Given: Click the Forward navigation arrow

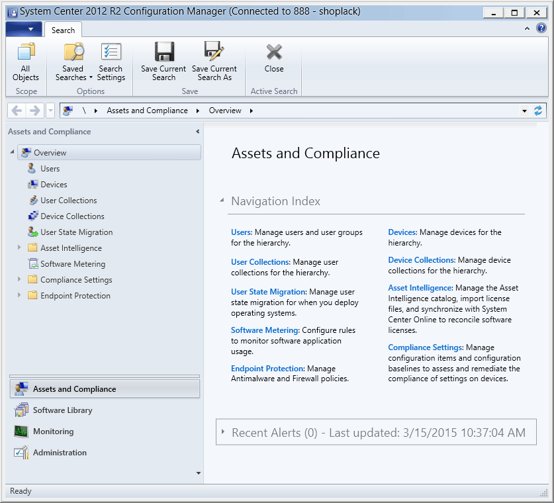Looking at the screenshot, I should tap(34, 111).
